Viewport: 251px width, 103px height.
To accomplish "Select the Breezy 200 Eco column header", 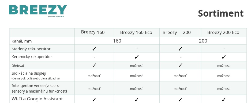I will (x=223, y=32).
